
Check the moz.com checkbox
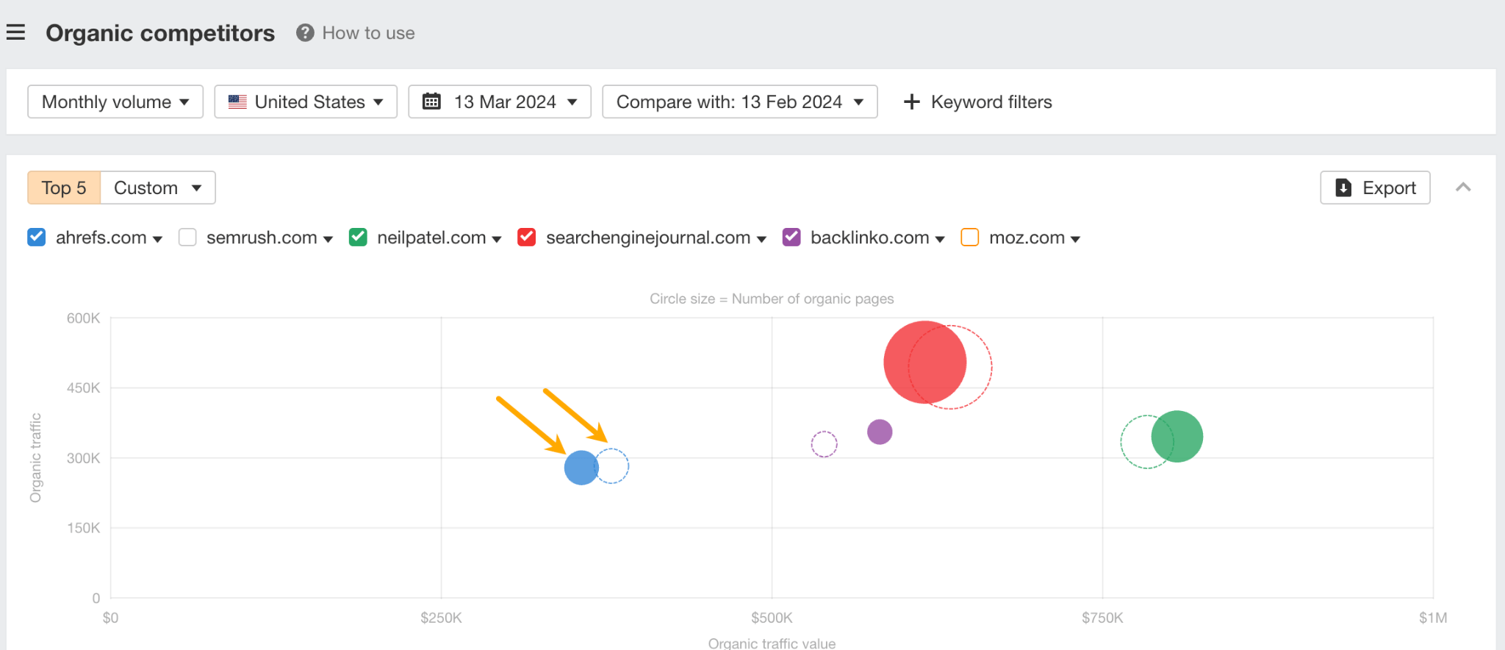pos(970,237)
